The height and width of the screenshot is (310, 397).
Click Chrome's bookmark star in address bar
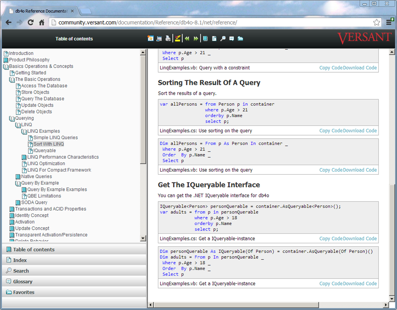point(376,23)
